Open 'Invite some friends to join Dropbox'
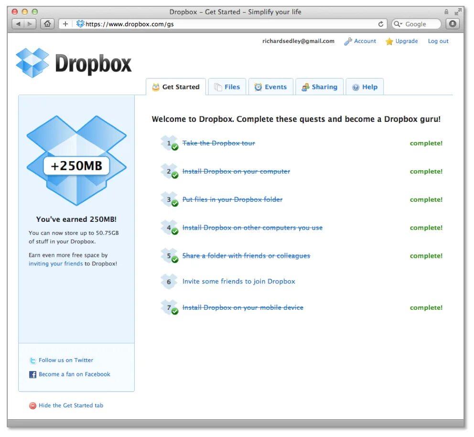 pos(239,281)
